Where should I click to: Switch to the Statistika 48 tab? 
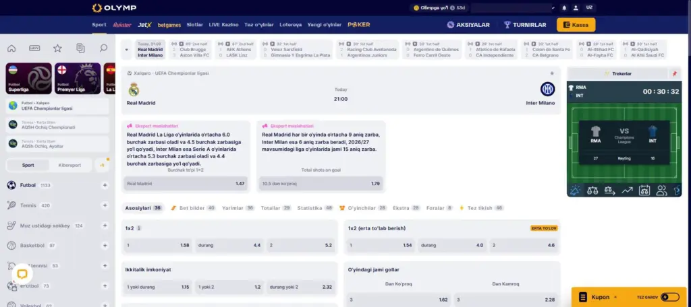pos(316,208)
